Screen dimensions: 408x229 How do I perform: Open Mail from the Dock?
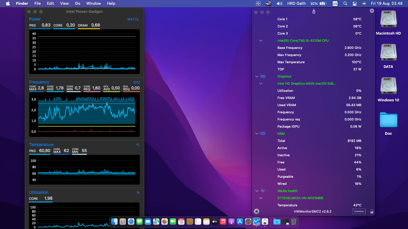(148, 222)
